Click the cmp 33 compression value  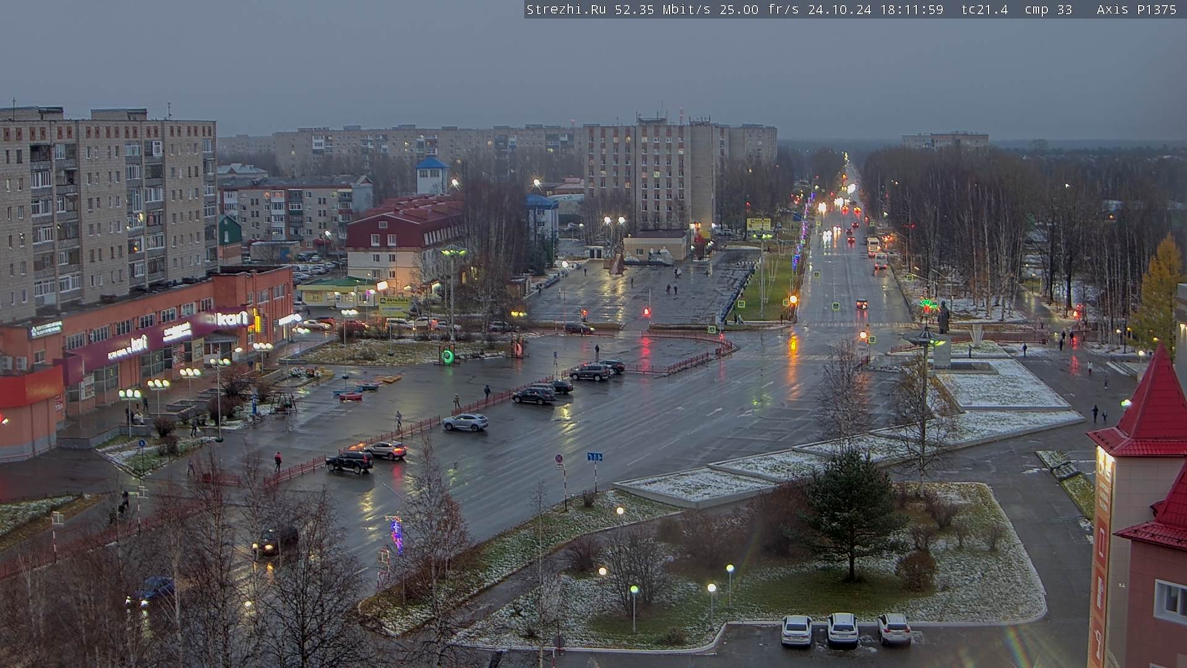[x=1048, y=9]
